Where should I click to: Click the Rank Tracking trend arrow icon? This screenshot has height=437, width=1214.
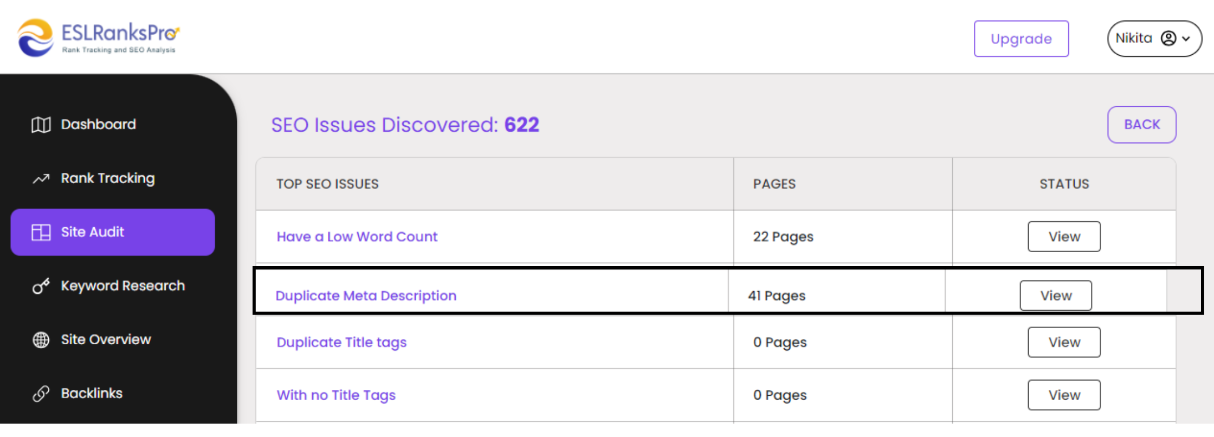pos(41,178)
